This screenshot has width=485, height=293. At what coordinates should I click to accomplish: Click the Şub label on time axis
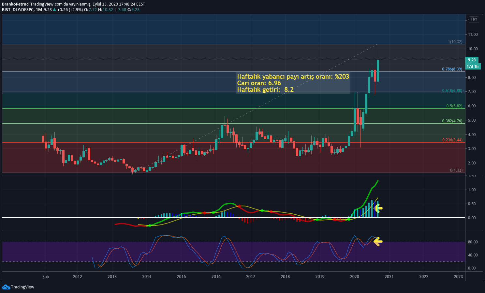46,277
